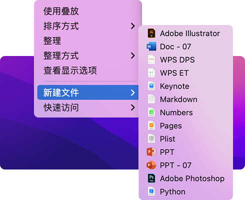Viewport: 245px width, 200px height.
Task: Click the Adobe Illustrator file icon
Action: (x=151, y=33)
